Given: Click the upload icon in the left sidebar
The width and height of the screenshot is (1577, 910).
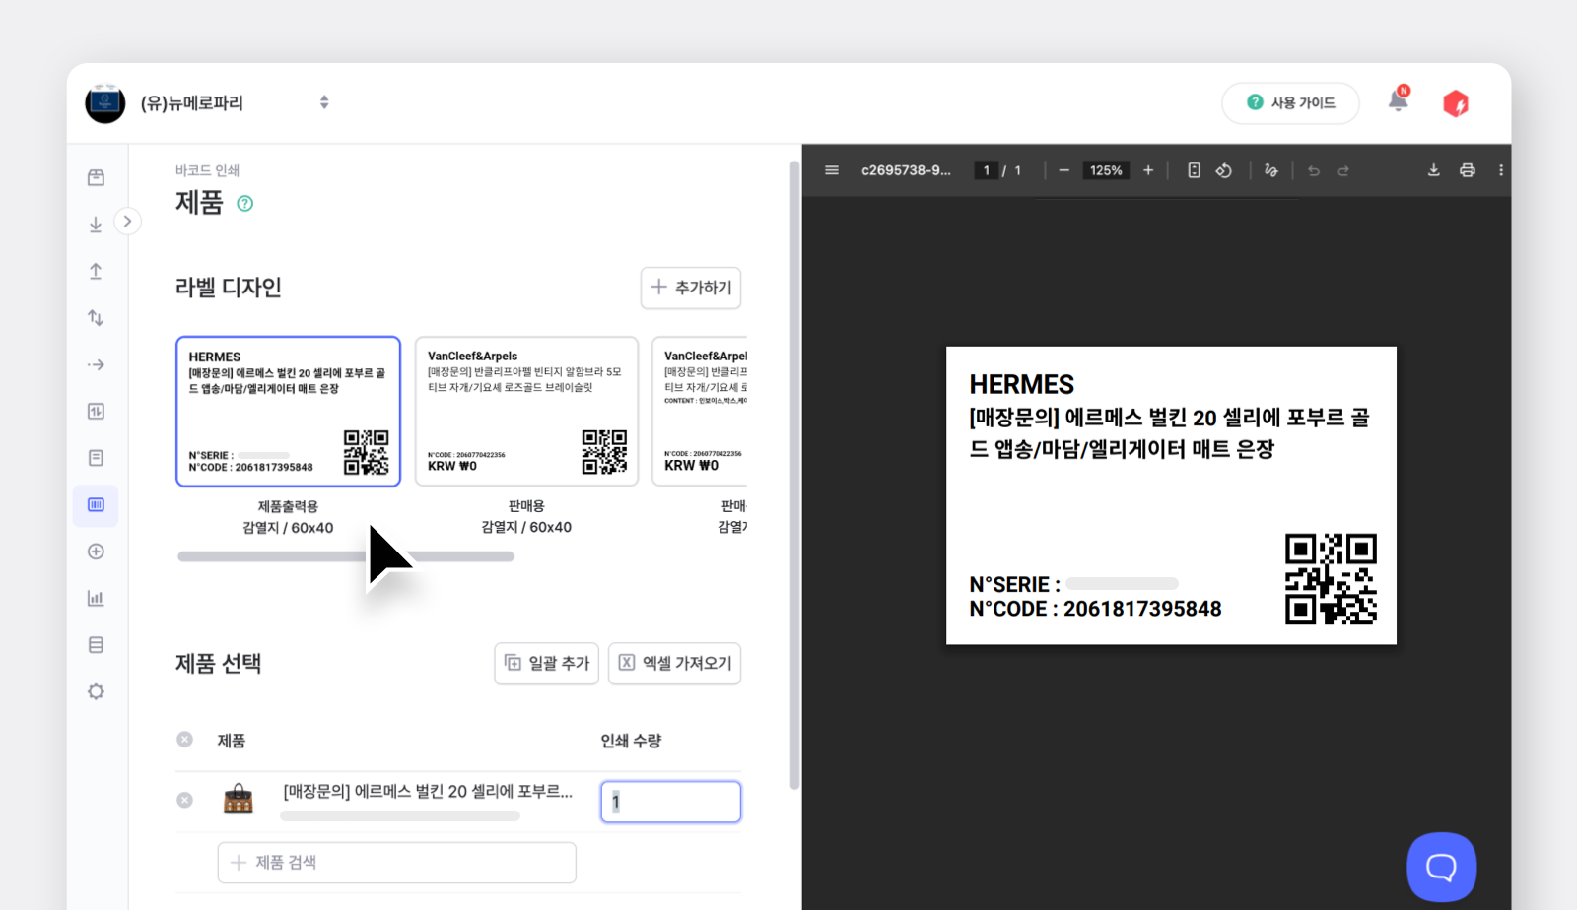Looking at the screenshot, I should (x=95, y=271).
